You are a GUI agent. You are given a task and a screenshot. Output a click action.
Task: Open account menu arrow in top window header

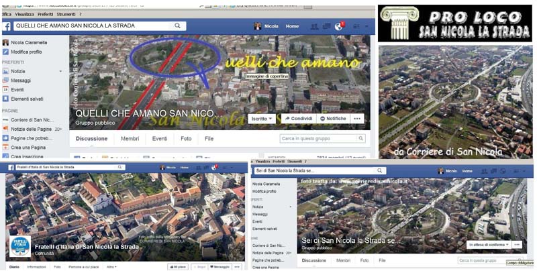click(367, 26)
